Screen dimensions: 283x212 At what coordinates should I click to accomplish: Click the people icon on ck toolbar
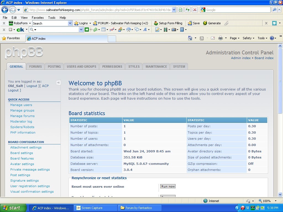point(120,30)
